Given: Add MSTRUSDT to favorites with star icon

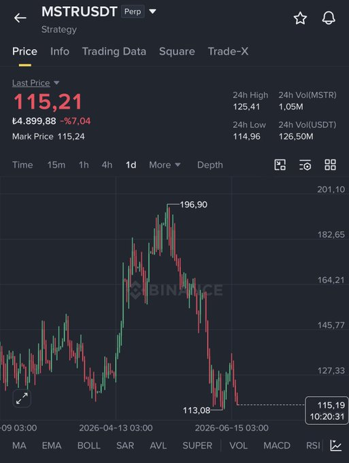Looking at the screenshot, I should click(300, 18).
